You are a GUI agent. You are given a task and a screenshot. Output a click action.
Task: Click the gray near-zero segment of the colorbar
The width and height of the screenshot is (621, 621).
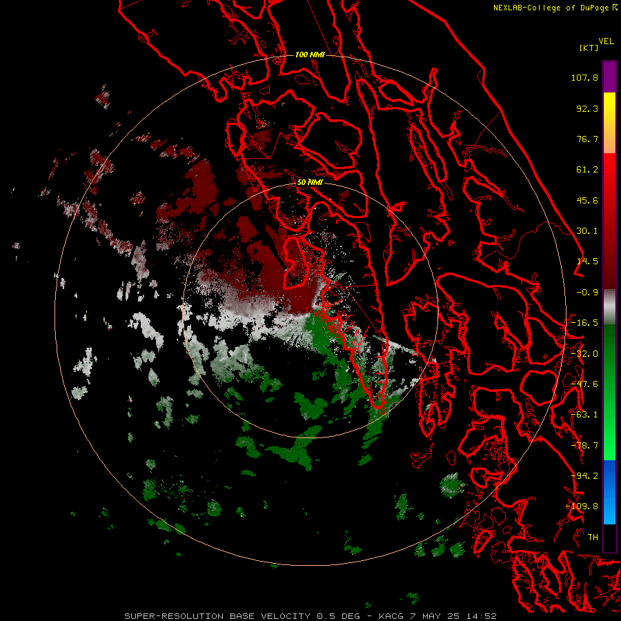click(609, 306)
